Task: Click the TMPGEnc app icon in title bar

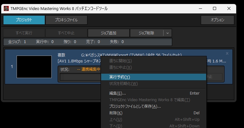Action: (6, 8)
